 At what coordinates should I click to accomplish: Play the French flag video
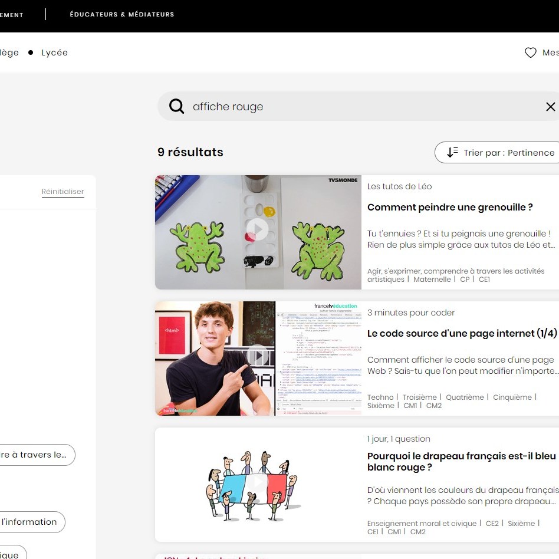pyautogui.click(x=258, y=482)
